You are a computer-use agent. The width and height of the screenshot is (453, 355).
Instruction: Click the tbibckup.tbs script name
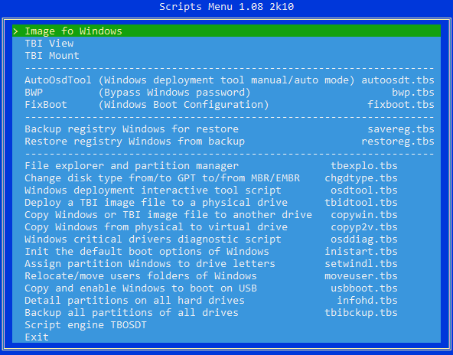pos(361,313)
